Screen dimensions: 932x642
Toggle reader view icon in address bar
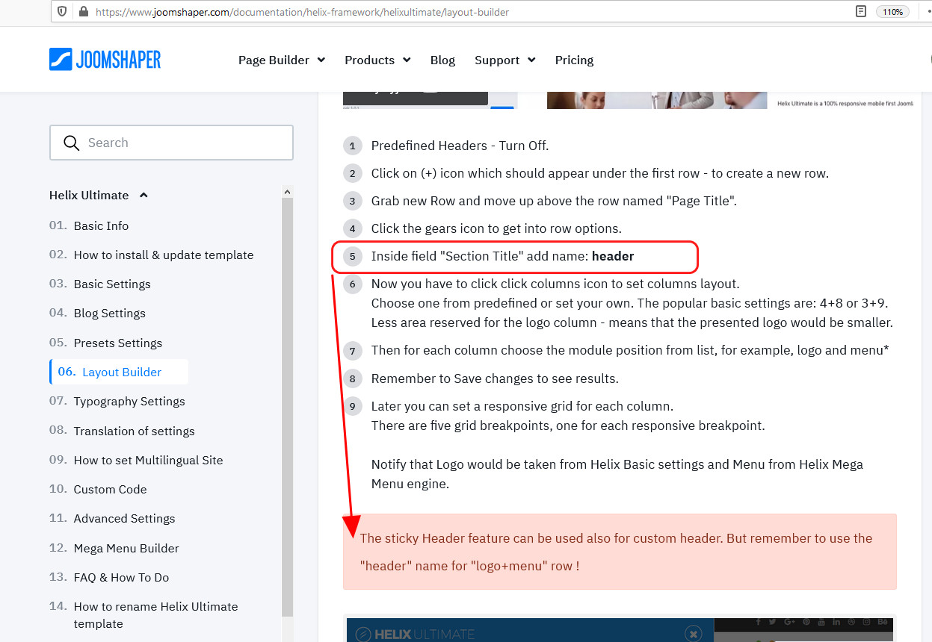point(861,11)
